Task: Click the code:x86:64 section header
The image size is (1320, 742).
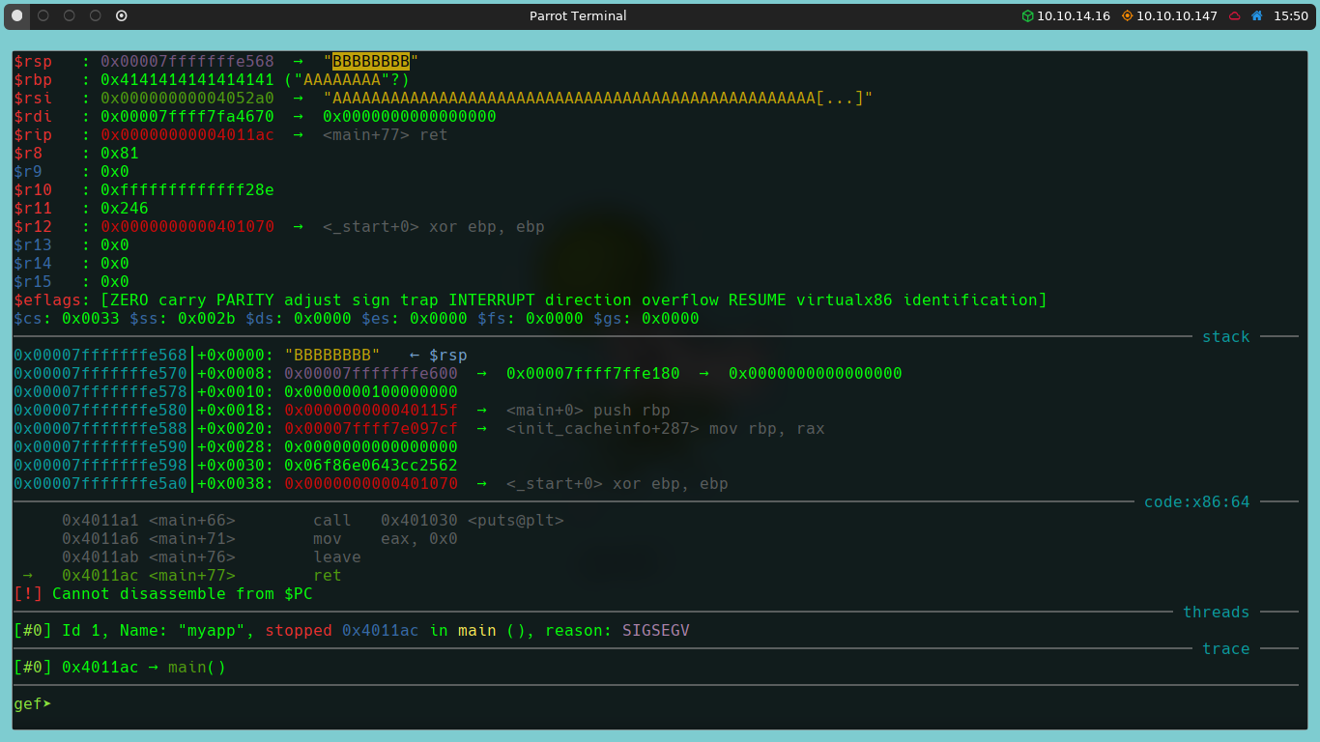Action: (1197, 502)
